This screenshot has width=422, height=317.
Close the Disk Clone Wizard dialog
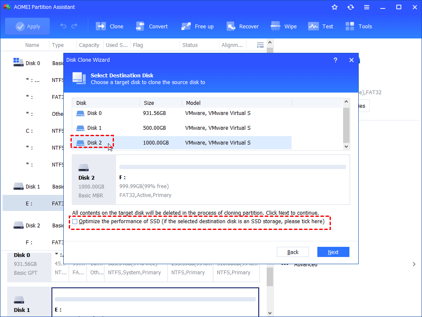coord(351,60)
